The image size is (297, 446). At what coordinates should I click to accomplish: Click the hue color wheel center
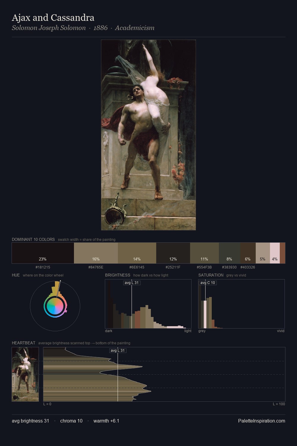(55, 306)
